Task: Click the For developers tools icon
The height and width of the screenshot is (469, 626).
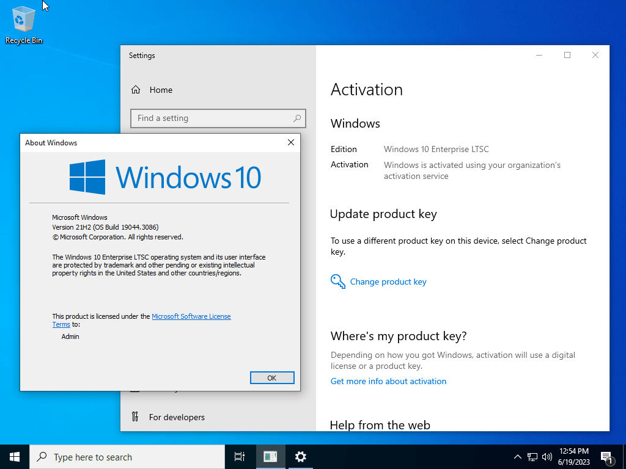Action: coord(135,416)
